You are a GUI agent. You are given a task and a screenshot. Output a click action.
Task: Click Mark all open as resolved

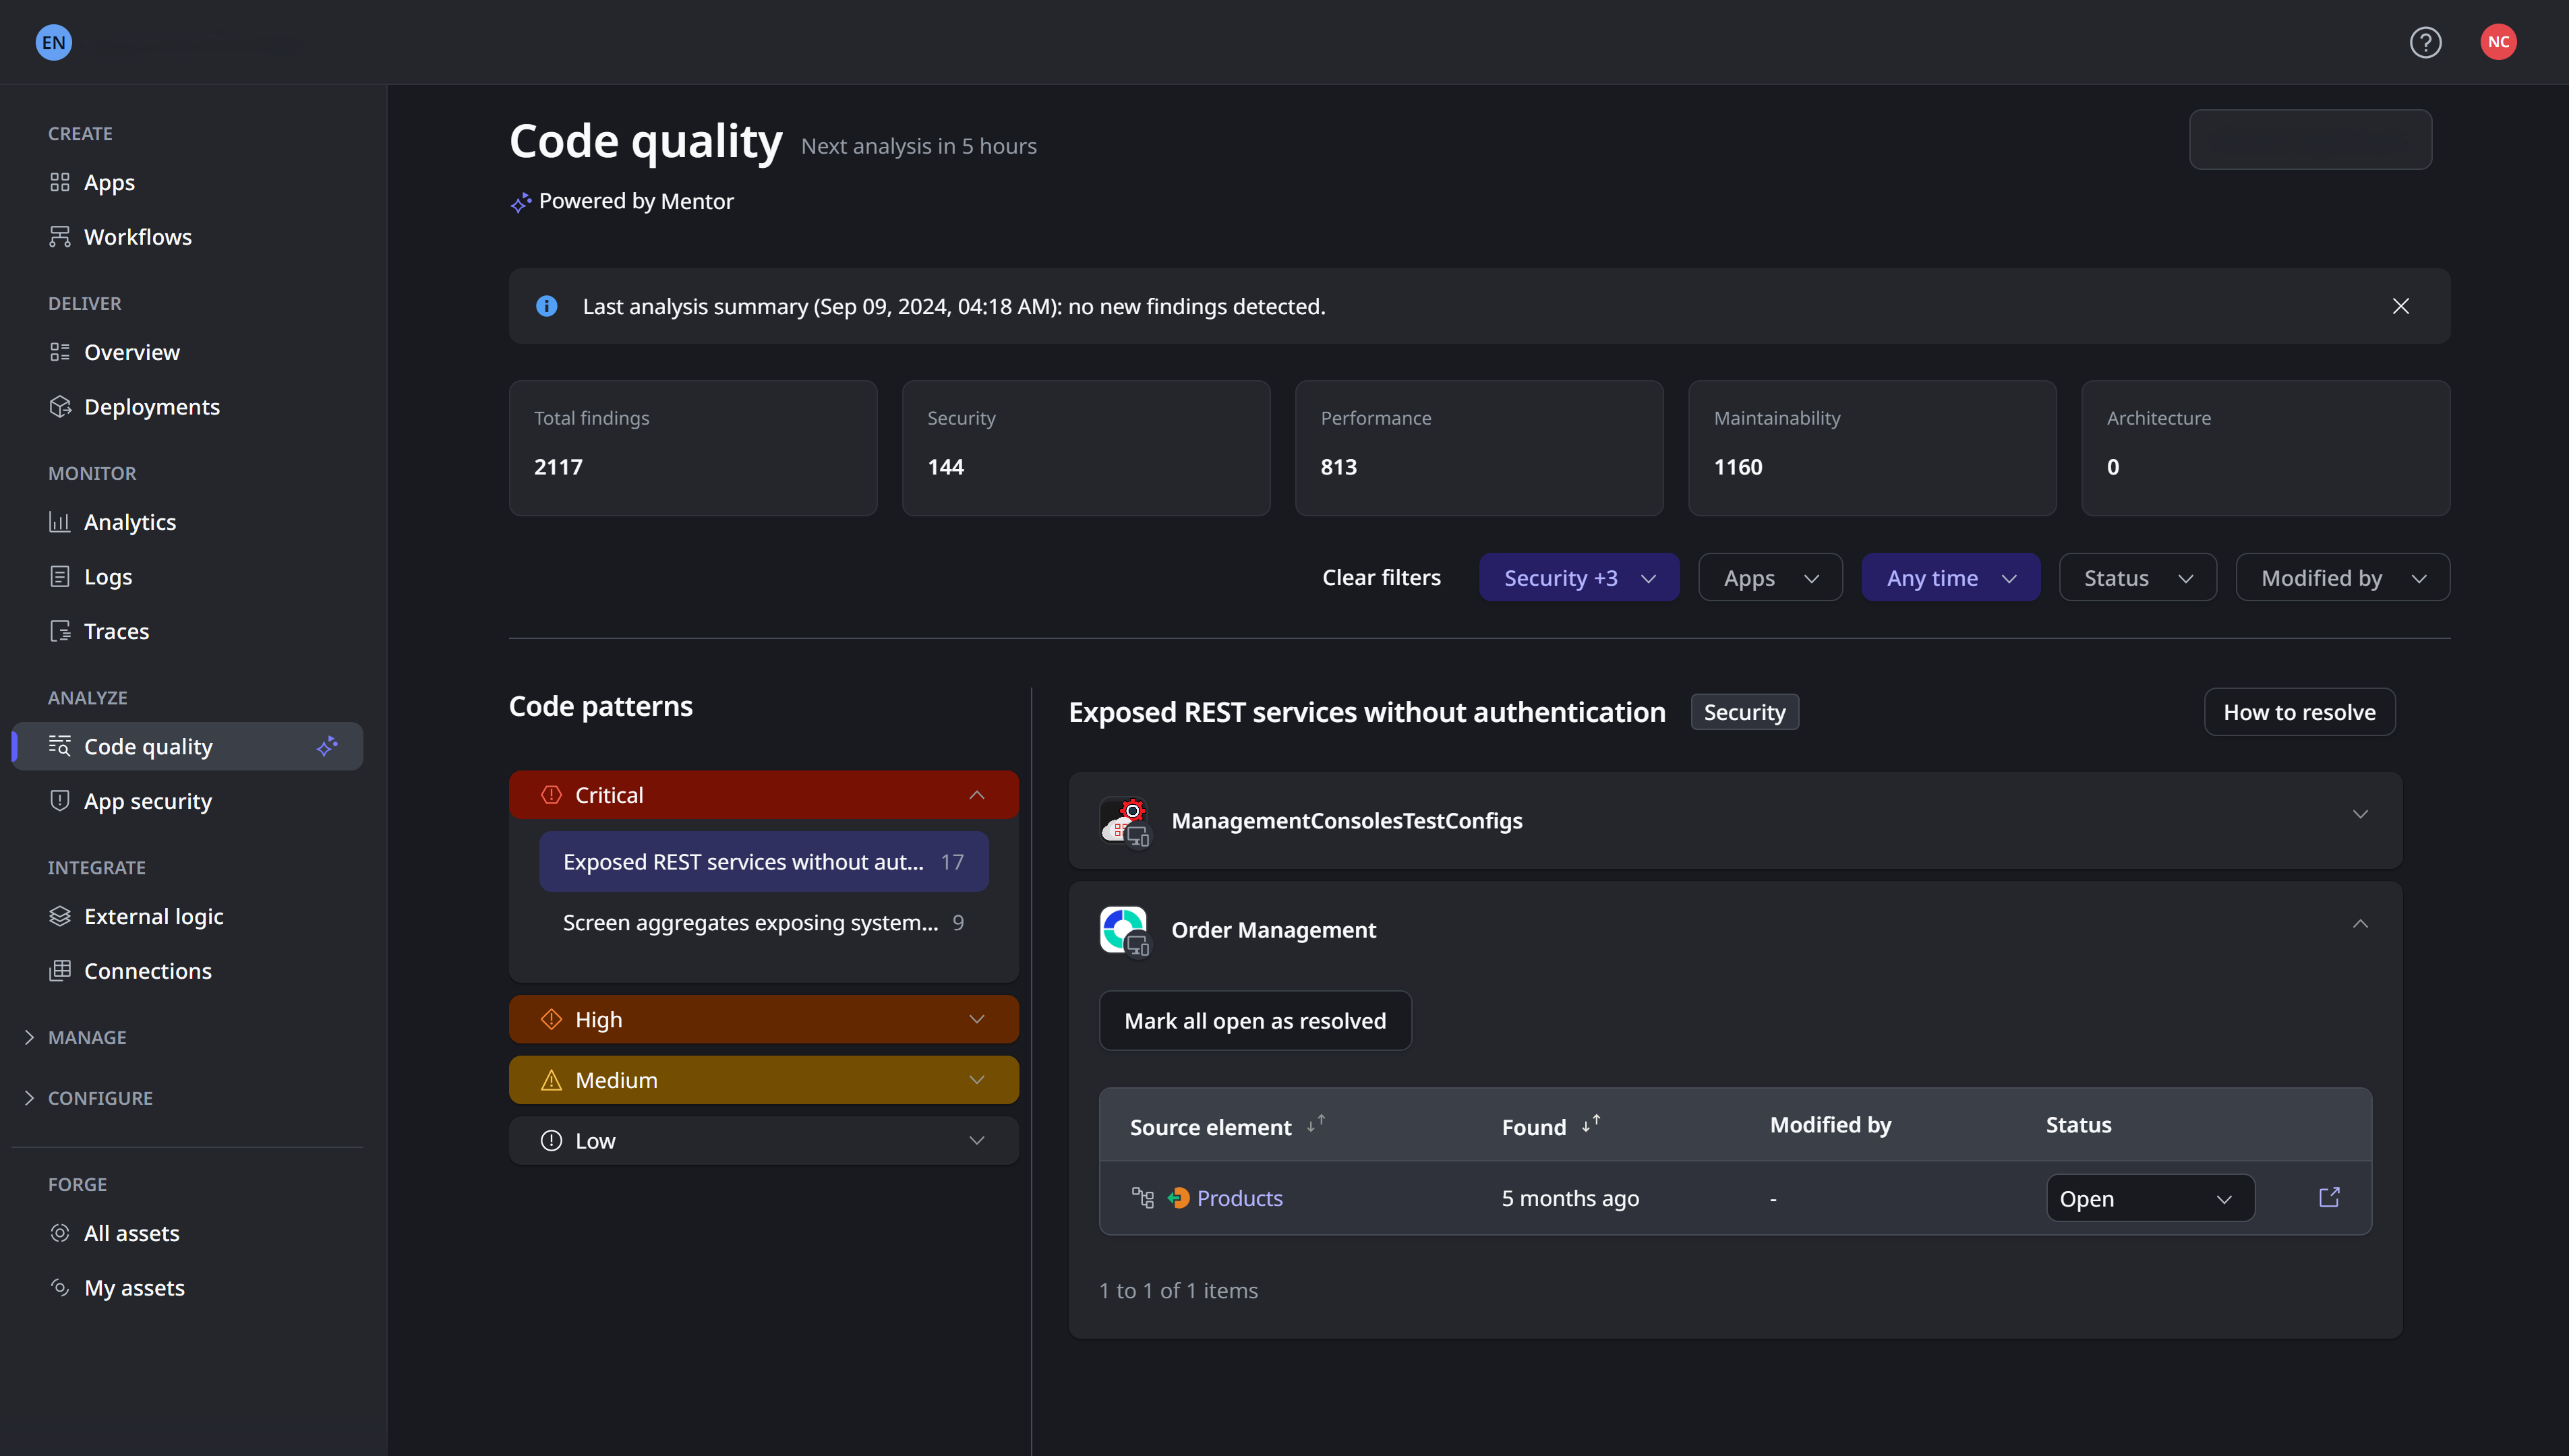tap(1254, 1021)
